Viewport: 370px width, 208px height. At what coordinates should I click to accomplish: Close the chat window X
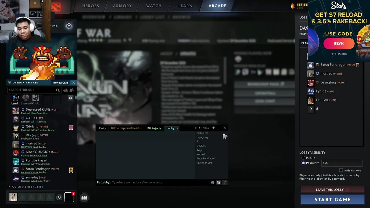coord(225,128)
